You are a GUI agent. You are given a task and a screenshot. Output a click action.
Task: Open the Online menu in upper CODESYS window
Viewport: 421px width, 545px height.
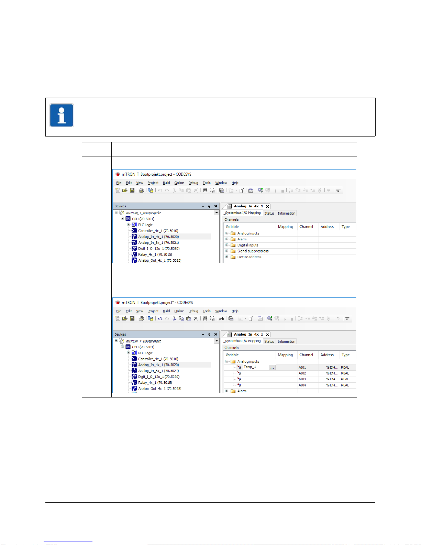click(x=179, y=183)
